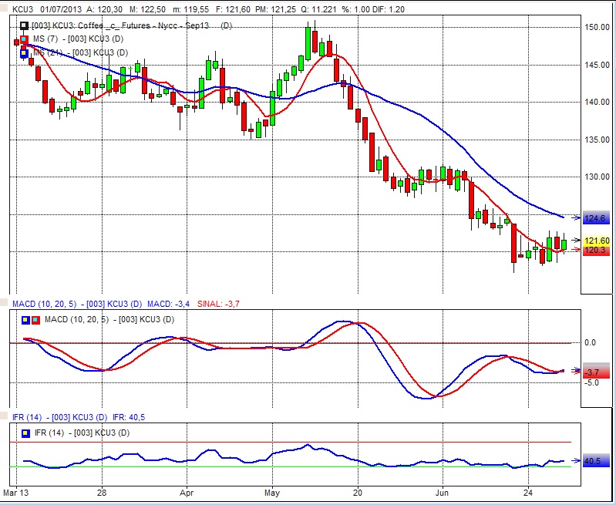Click the blue MACD line legend square
Image resolution: width=616 pixels, height=505 pixels.
point(26,319)
